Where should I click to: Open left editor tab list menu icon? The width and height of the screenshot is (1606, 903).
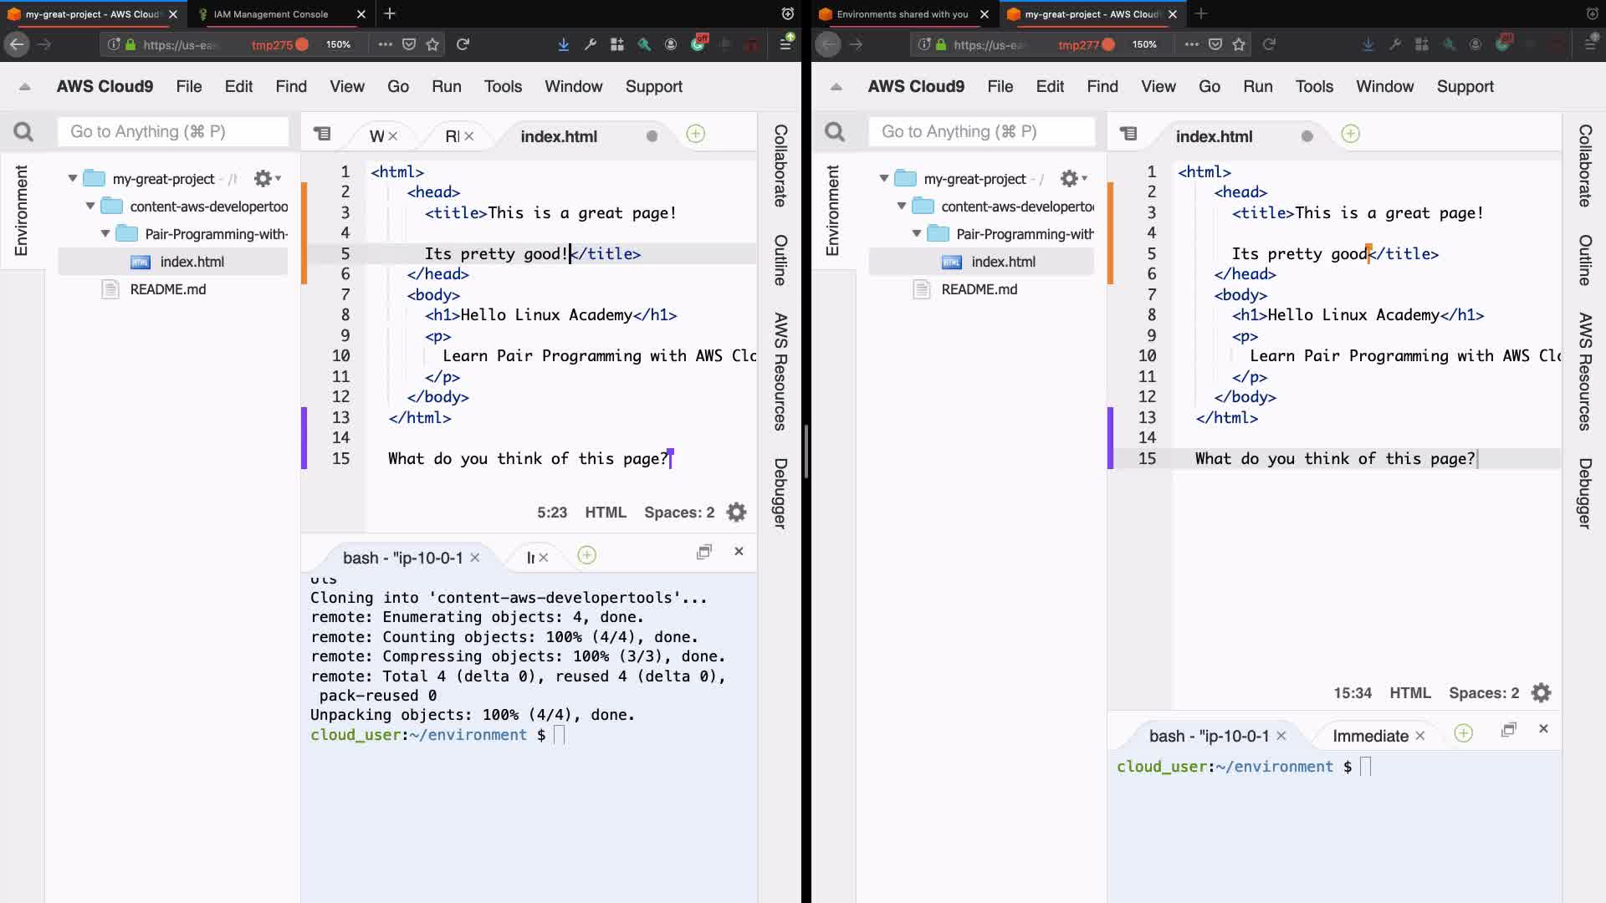[x=322, y=134]
